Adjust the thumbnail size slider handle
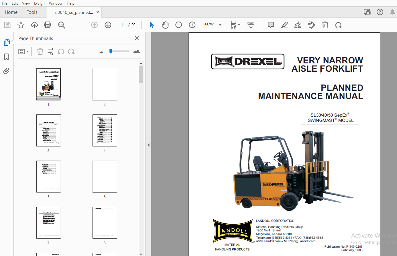Image resolution: width=397 pixels, height=256 pixels. click(111, 51)
